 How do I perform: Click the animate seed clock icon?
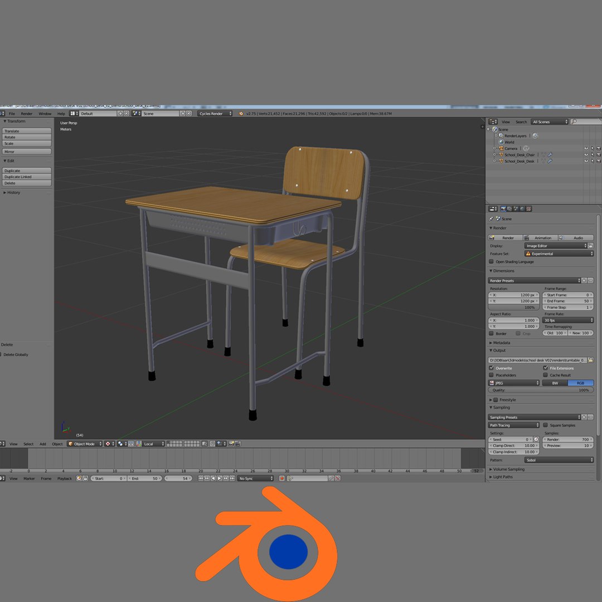[536, 439]
